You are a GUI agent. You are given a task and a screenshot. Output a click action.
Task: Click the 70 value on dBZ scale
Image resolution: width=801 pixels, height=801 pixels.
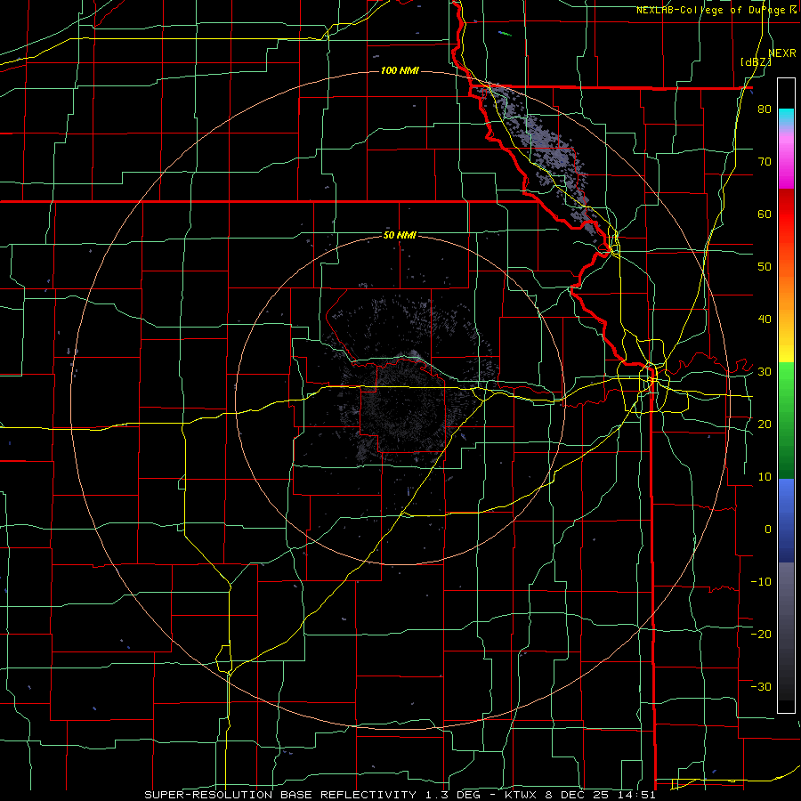coord(765,161)
